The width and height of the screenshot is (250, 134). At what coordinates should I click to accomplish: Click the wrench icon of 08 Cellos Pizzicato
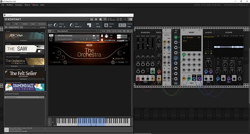[51, 35]
